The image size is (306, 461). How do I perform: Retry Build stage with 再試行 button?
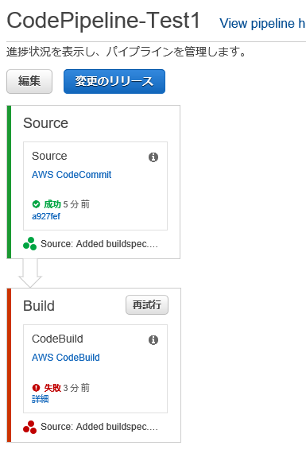point(147,305)
